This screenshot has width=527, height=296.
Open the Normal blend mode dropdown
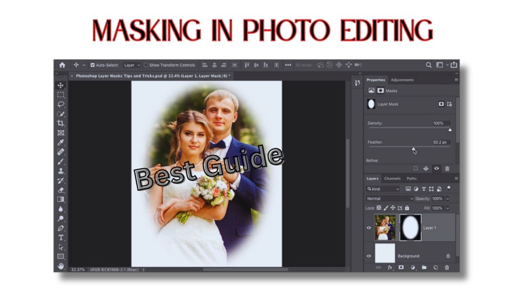click(390, 198)
